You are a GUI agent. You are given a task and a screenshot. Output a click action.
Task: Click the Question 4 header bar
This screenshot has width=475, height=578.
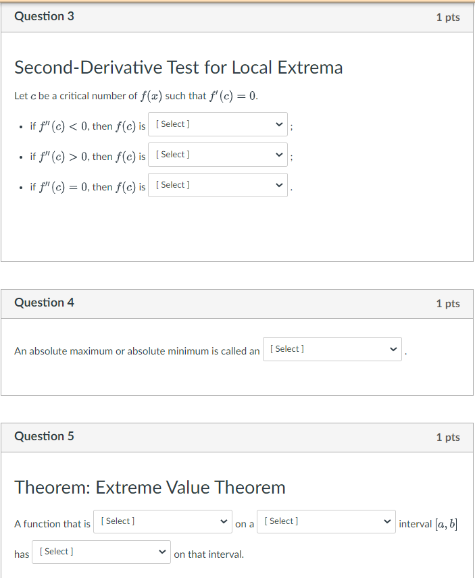[236, 303]
